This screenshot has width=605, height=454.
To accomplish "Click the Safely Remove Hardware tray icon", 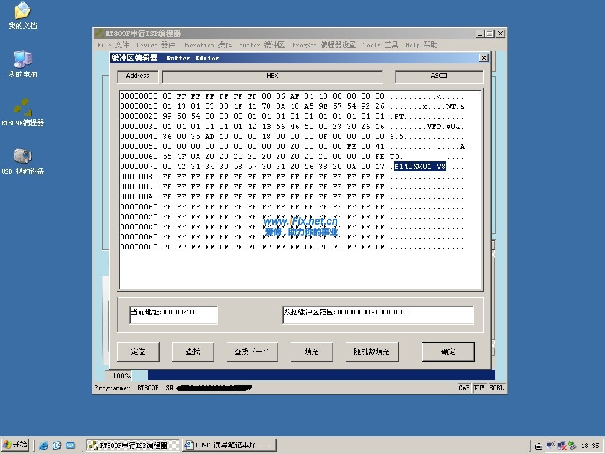I will tap(572, 445).
